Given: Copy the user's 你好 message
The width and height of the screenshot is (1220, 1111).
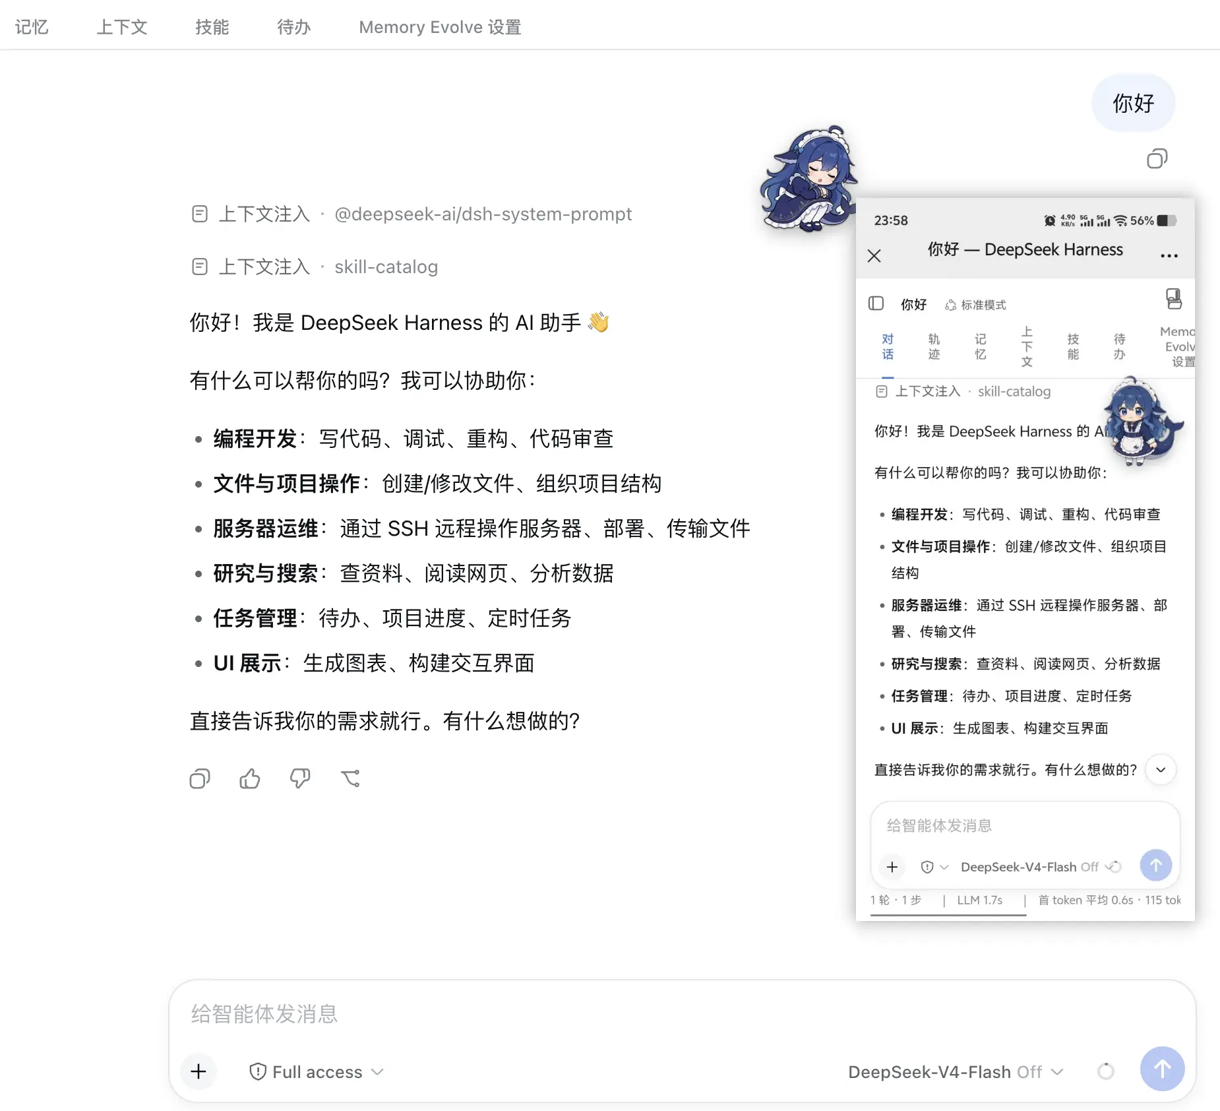Looking at the screenshot, I should [x=1157, y=159].
